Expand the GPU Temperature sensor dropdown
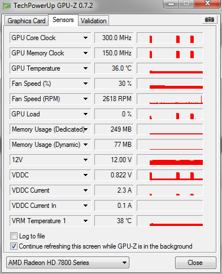Screen dimensions: 222x274 [85, 68]
